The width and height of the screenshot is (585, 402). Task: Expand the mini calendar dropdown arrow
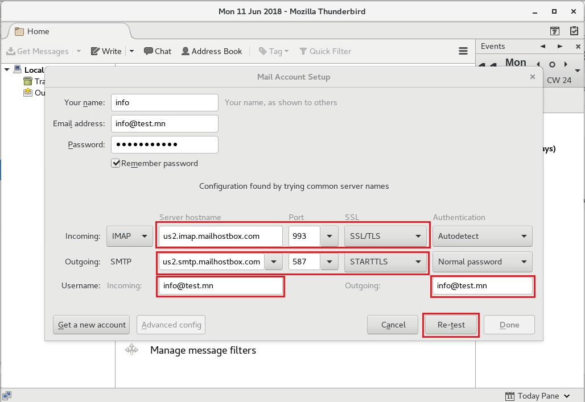coord(578,71)
